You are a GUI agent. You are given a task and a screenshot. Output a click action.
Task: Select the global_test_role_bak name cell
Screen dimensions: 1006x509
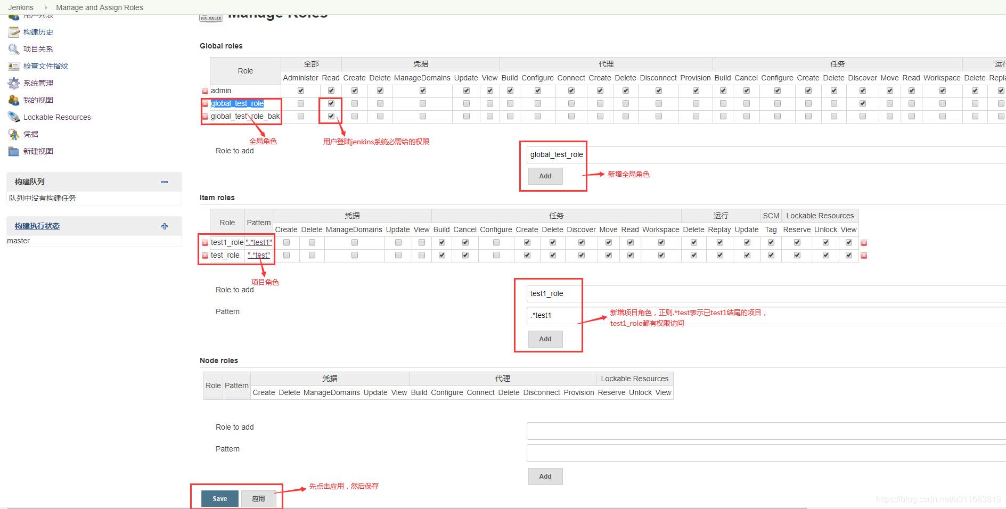click(246, 117)
